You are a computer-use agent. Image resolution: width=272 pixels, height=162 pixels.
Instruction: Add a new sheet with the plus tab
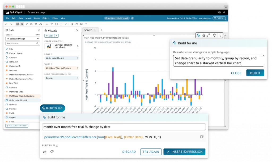click(101, 30)
